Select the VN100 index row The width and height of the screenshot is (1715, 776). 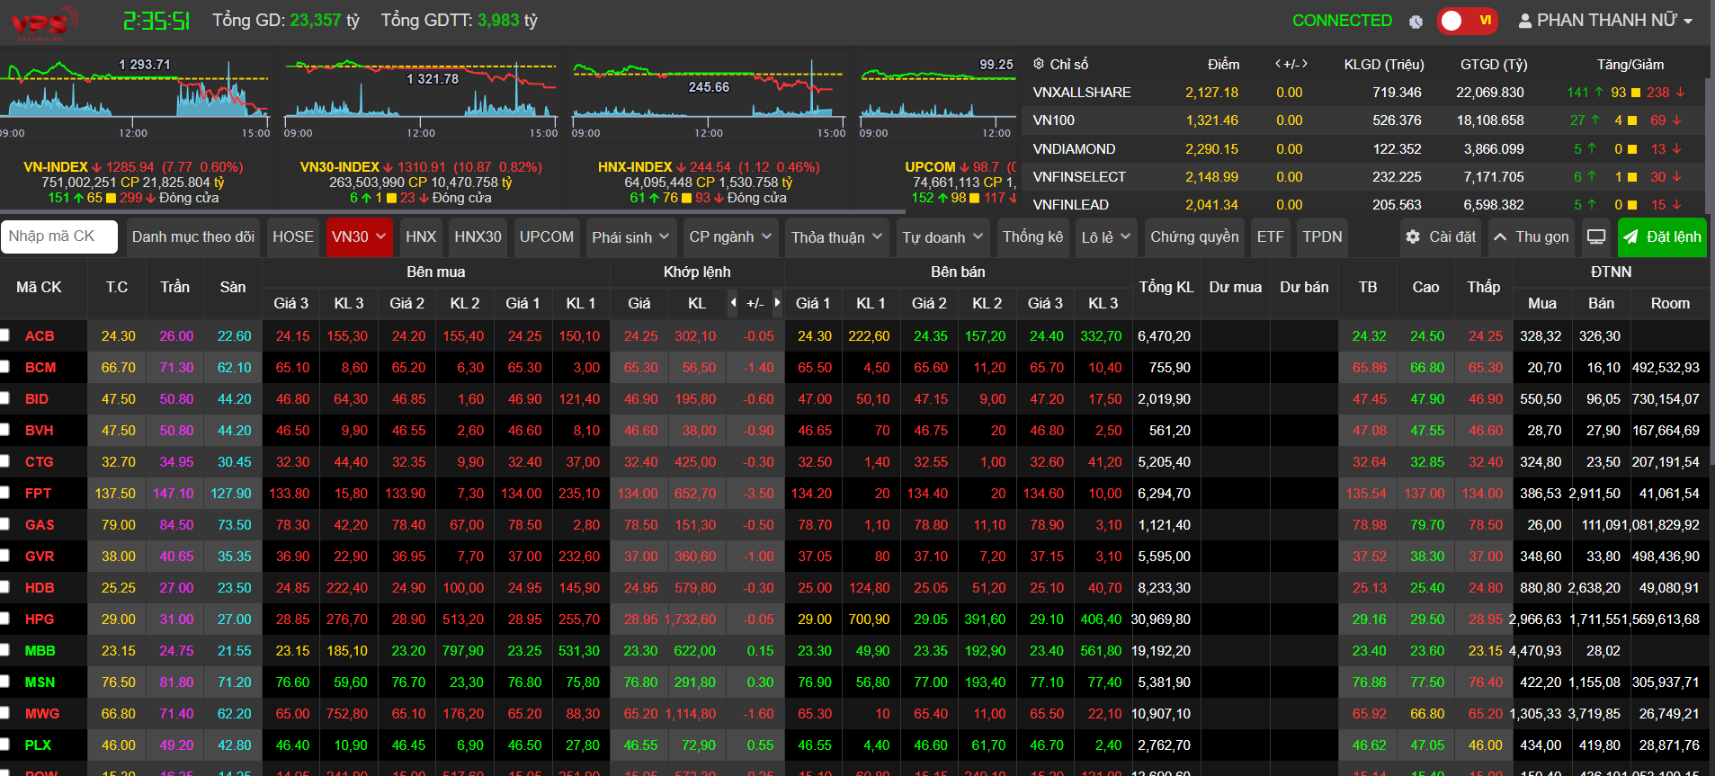(x=1365, y=120)
